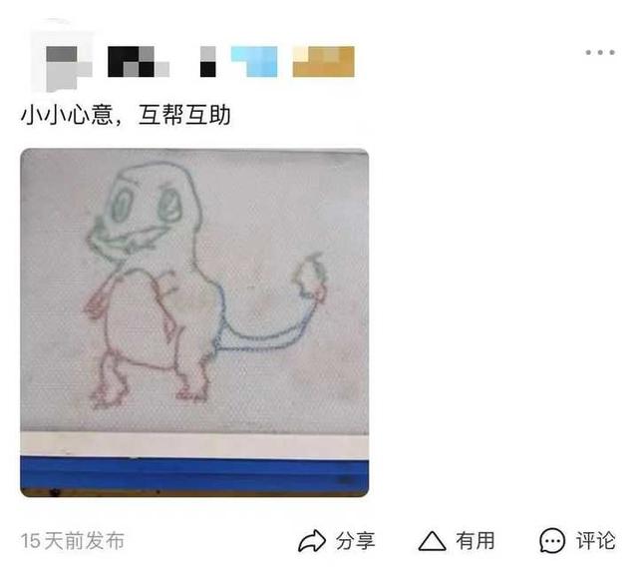
Task: Open the poster's blurred profile avatar
Action: click(63, 60)
